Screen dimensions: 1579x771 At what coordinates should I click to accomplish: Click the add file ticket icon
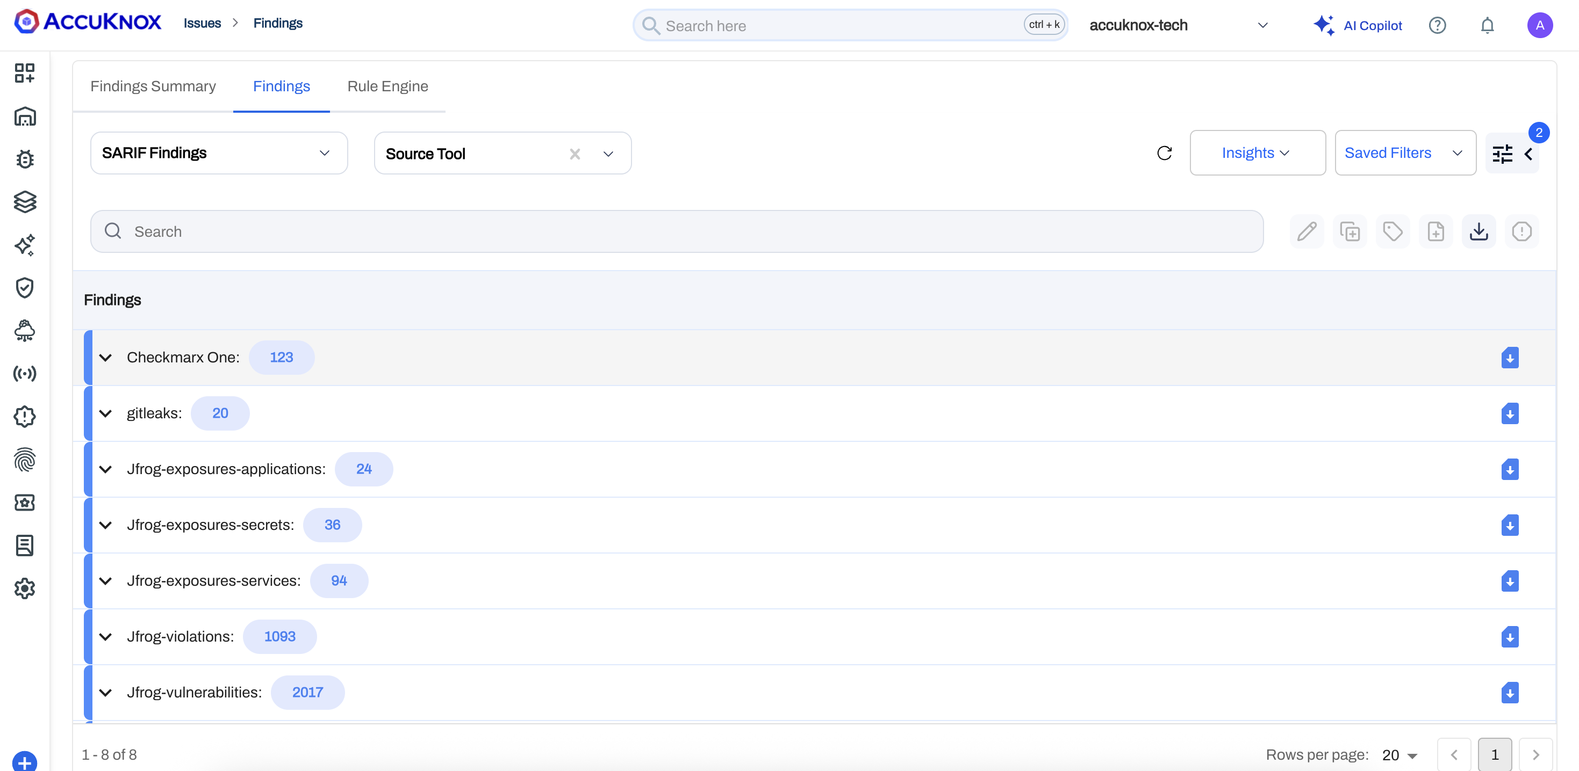point(1436,231)
